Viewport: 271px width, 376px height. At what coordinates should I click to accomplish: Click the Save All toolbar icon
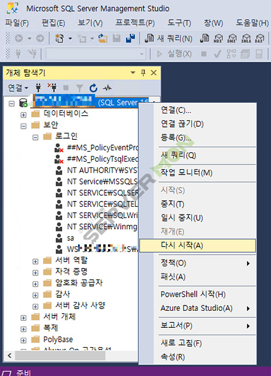[130, 38]
